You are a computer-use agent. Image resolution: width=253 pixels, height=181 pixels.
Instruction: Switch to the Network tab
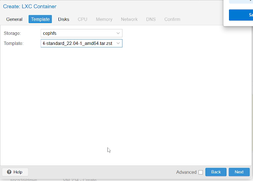tap(129, 19)
